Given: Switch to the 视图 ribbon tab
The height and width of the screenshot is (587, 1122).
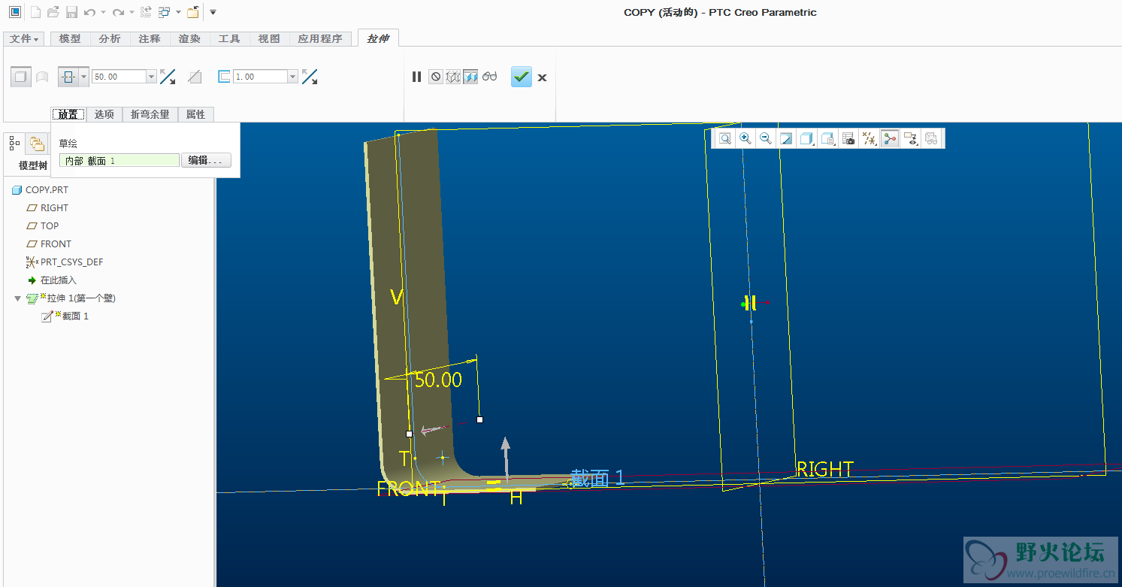Looking at the screenshot, I should tap(269, 39).
